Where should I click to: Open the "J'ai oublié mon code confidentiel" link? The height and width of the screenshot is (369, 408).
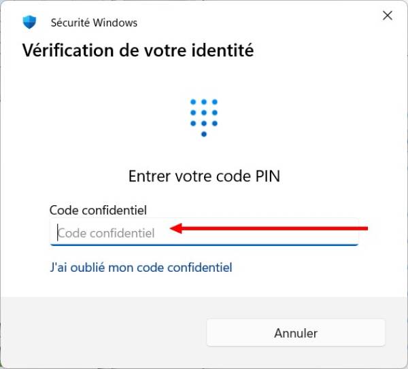click(x=141, y=268)
